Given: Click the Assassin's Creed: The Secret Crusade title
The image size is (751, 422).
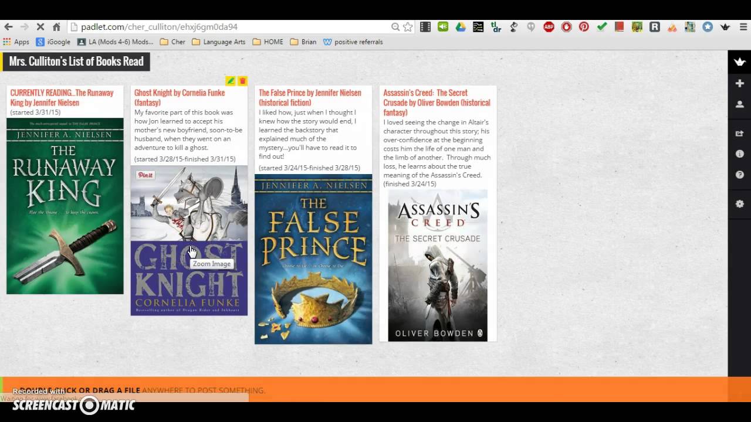Looking at the screenshot, I should point(437,103).
